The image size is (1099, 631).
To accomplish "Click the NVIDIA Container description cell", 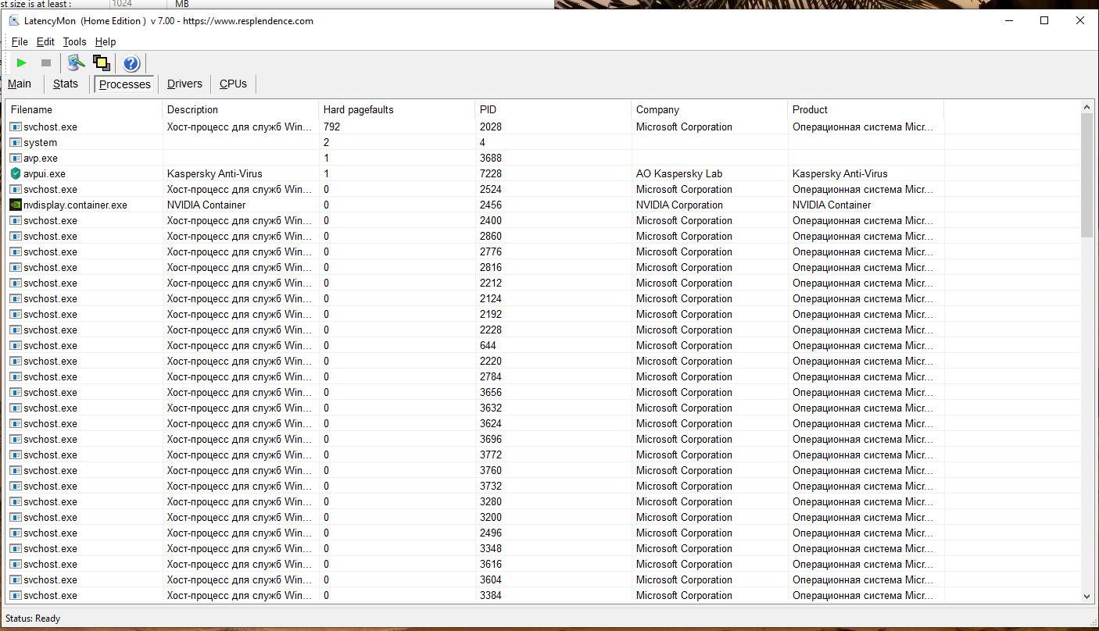I will (206, 205).
